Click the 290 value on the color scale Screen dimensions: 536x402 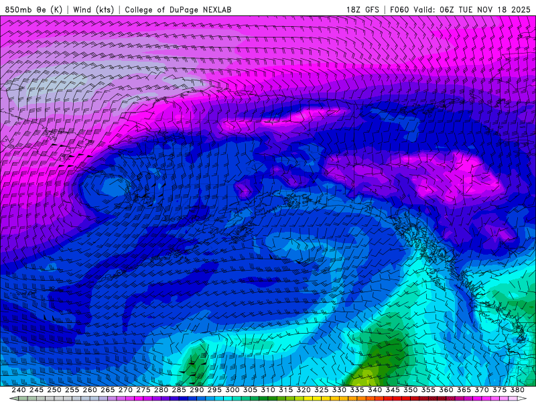tap(196, 390)
